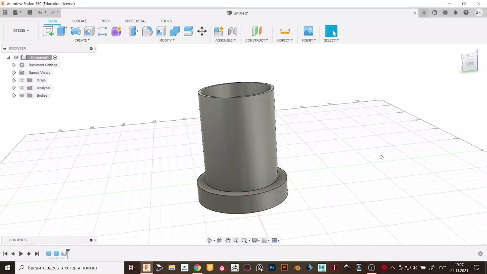Select the Hole tool
This screenshot has height=274, width=487.
click(x=89, y=31)
